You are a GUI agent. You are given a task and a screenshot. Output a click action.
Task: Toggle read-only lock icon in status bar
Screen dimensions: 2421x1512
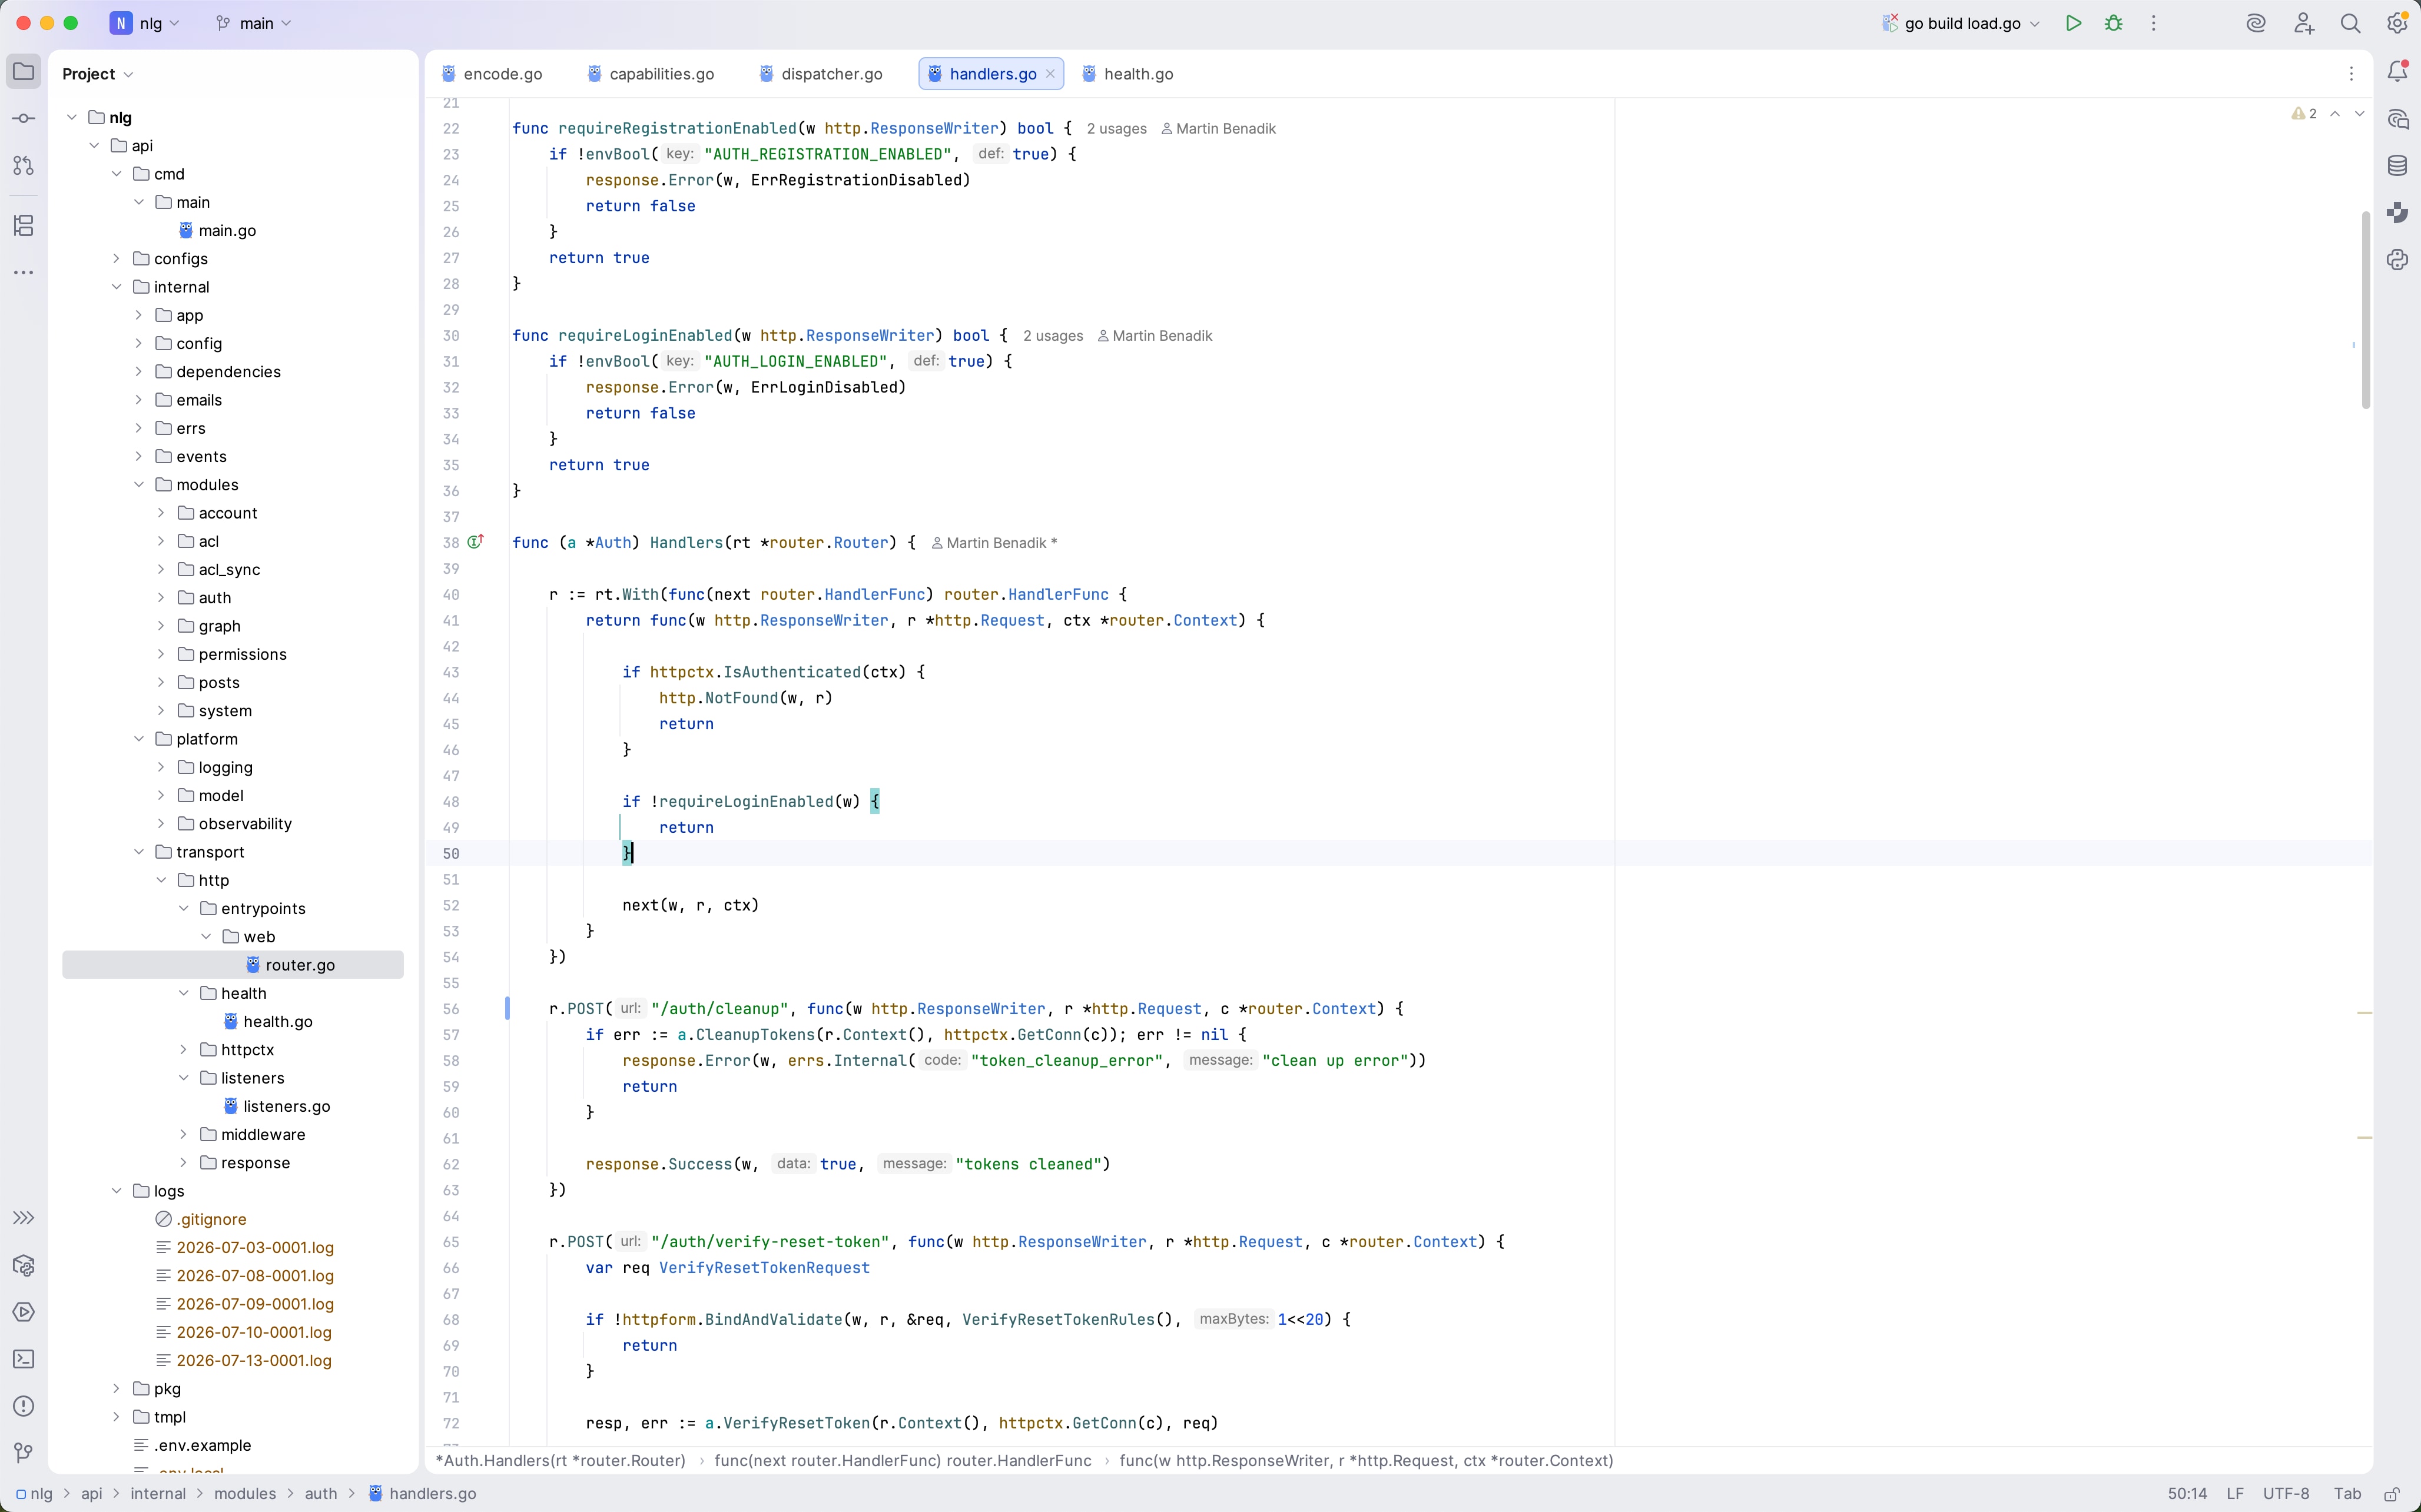(x=2392, y=1494)
